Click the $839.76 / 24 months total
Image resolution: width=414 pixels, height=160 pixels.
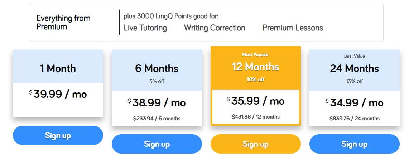click(354, 119)
